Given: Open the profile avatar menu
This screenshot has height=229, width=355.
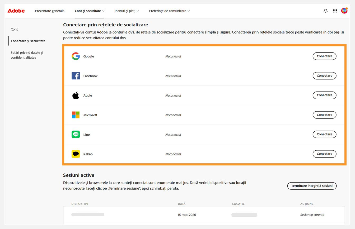Looking at the screenshot, I should click(x=344, y=11).
